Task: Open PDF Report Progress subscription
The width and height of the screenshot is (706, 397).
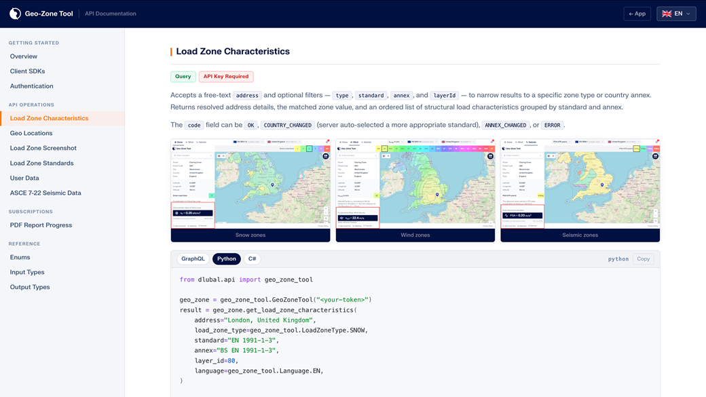Action: (x=41, y=225)
